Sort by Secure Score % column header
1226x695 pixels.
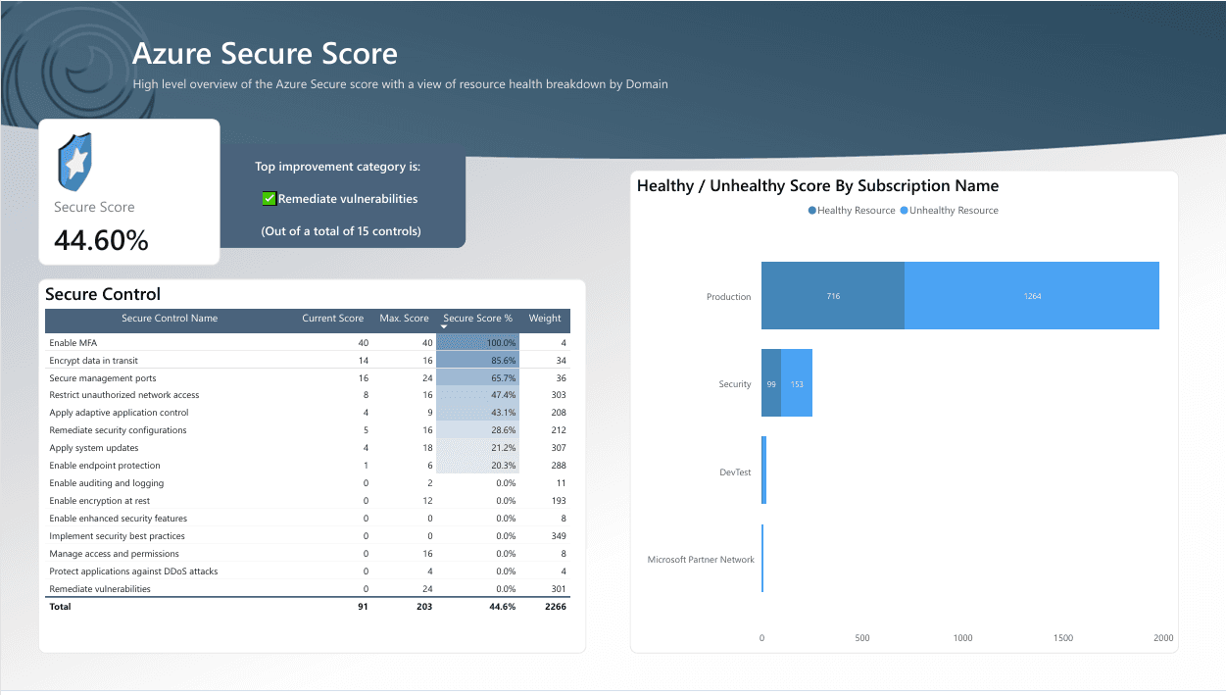pyautogui.click(x=477, y=319)
